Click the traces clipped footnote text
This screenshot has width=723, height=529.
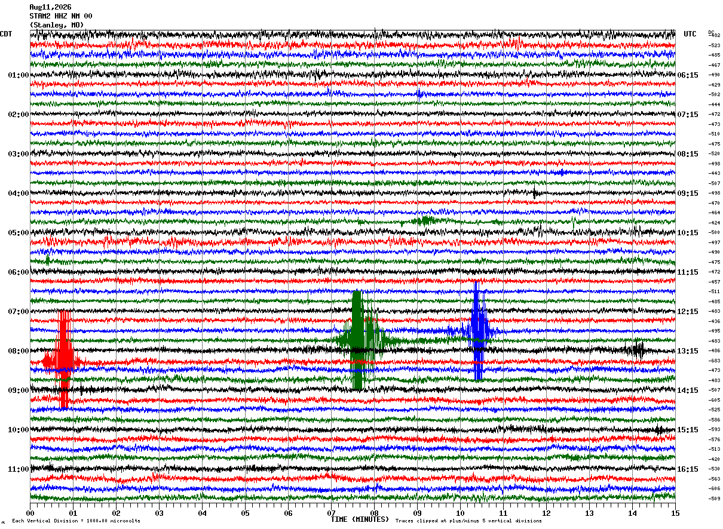(x=468, y=521)
